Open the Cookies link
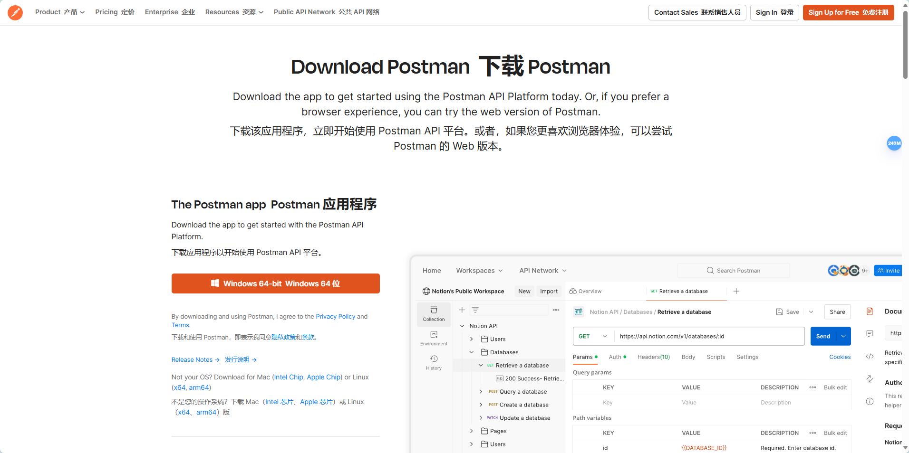 (840, 357)
